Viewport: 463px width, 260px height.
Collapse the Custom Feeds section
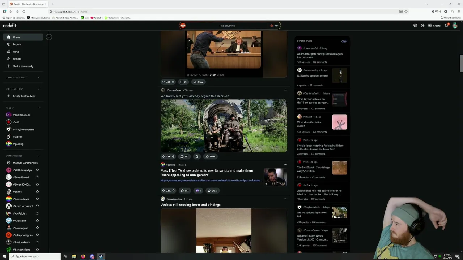tap(38, 89)
